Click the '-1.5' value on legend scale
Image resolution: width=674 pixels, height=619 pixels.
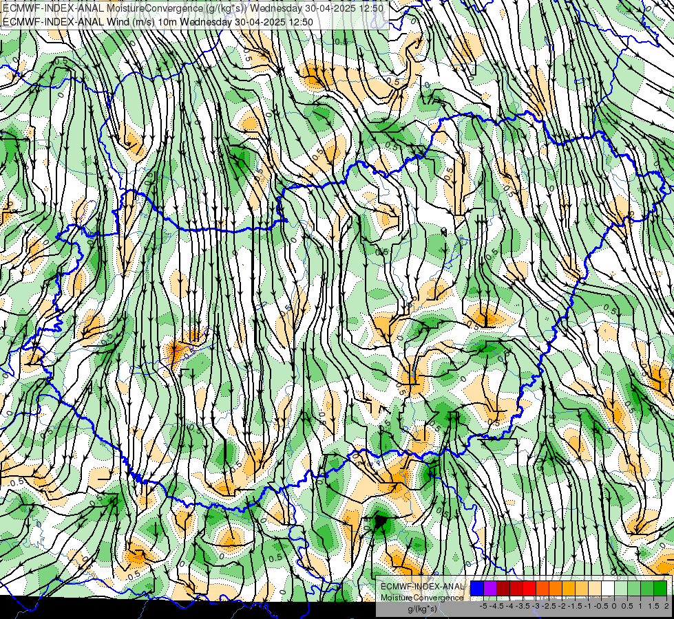[x=575, y=606]
